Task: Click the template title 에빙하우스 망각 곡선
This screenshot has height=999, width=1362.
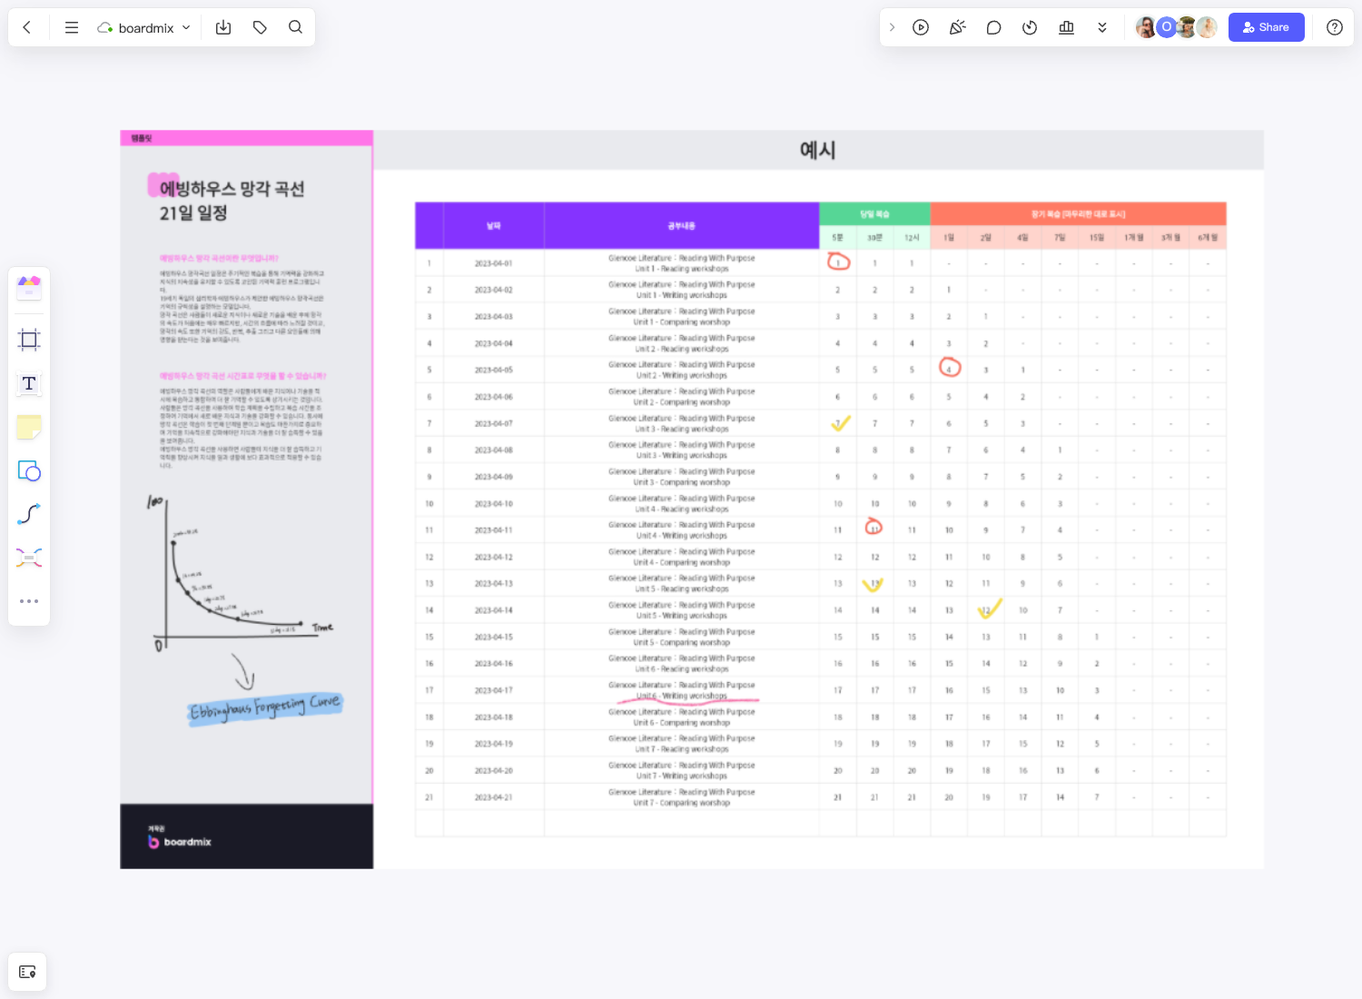Action: point(232,189)
